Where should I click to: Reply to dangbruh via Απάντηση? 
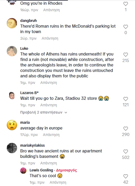tap(50, 38)
